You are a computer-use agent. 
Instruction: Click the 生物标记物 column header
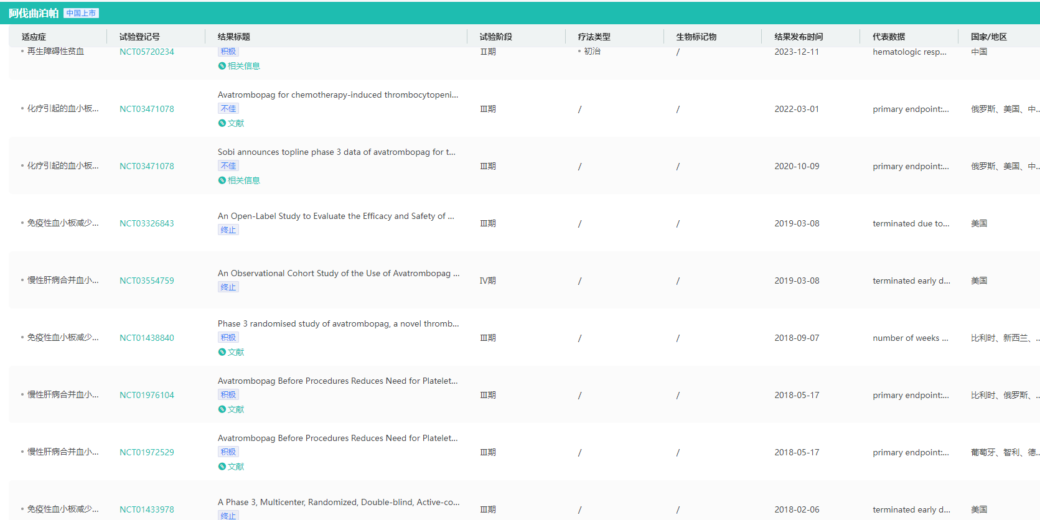[696, 37]
